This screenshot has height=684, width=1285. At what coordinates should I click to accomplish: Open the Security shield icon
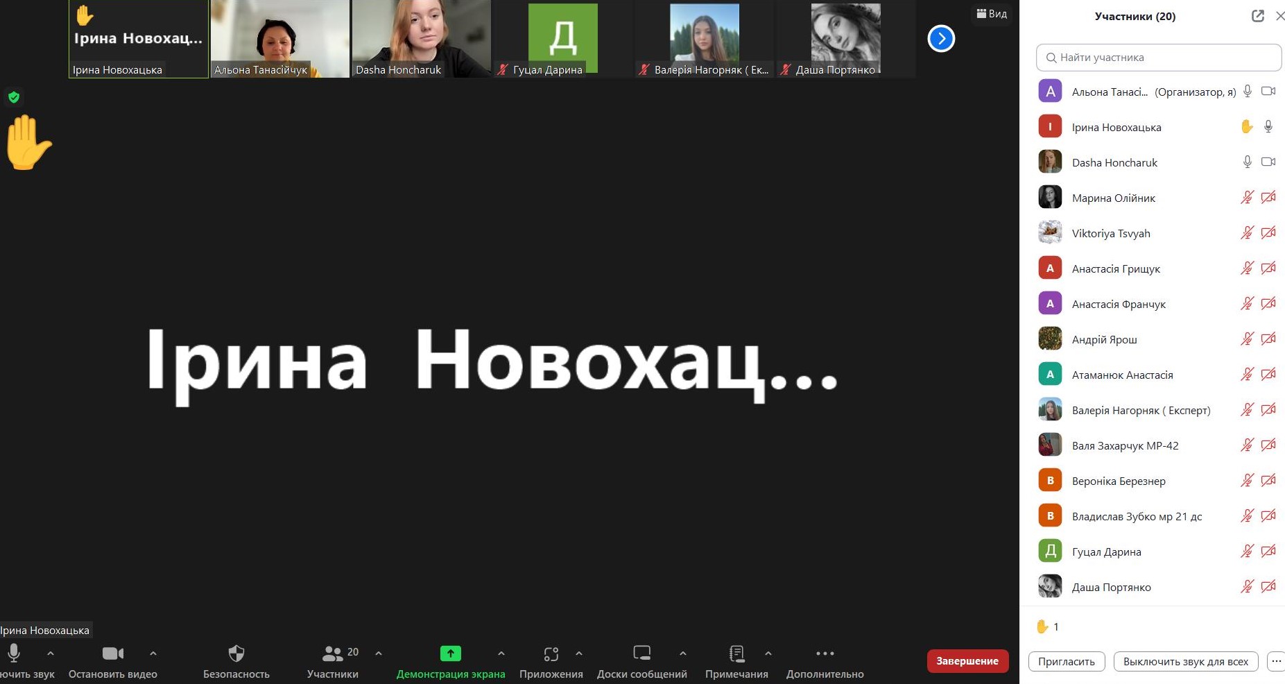point(236,653)
